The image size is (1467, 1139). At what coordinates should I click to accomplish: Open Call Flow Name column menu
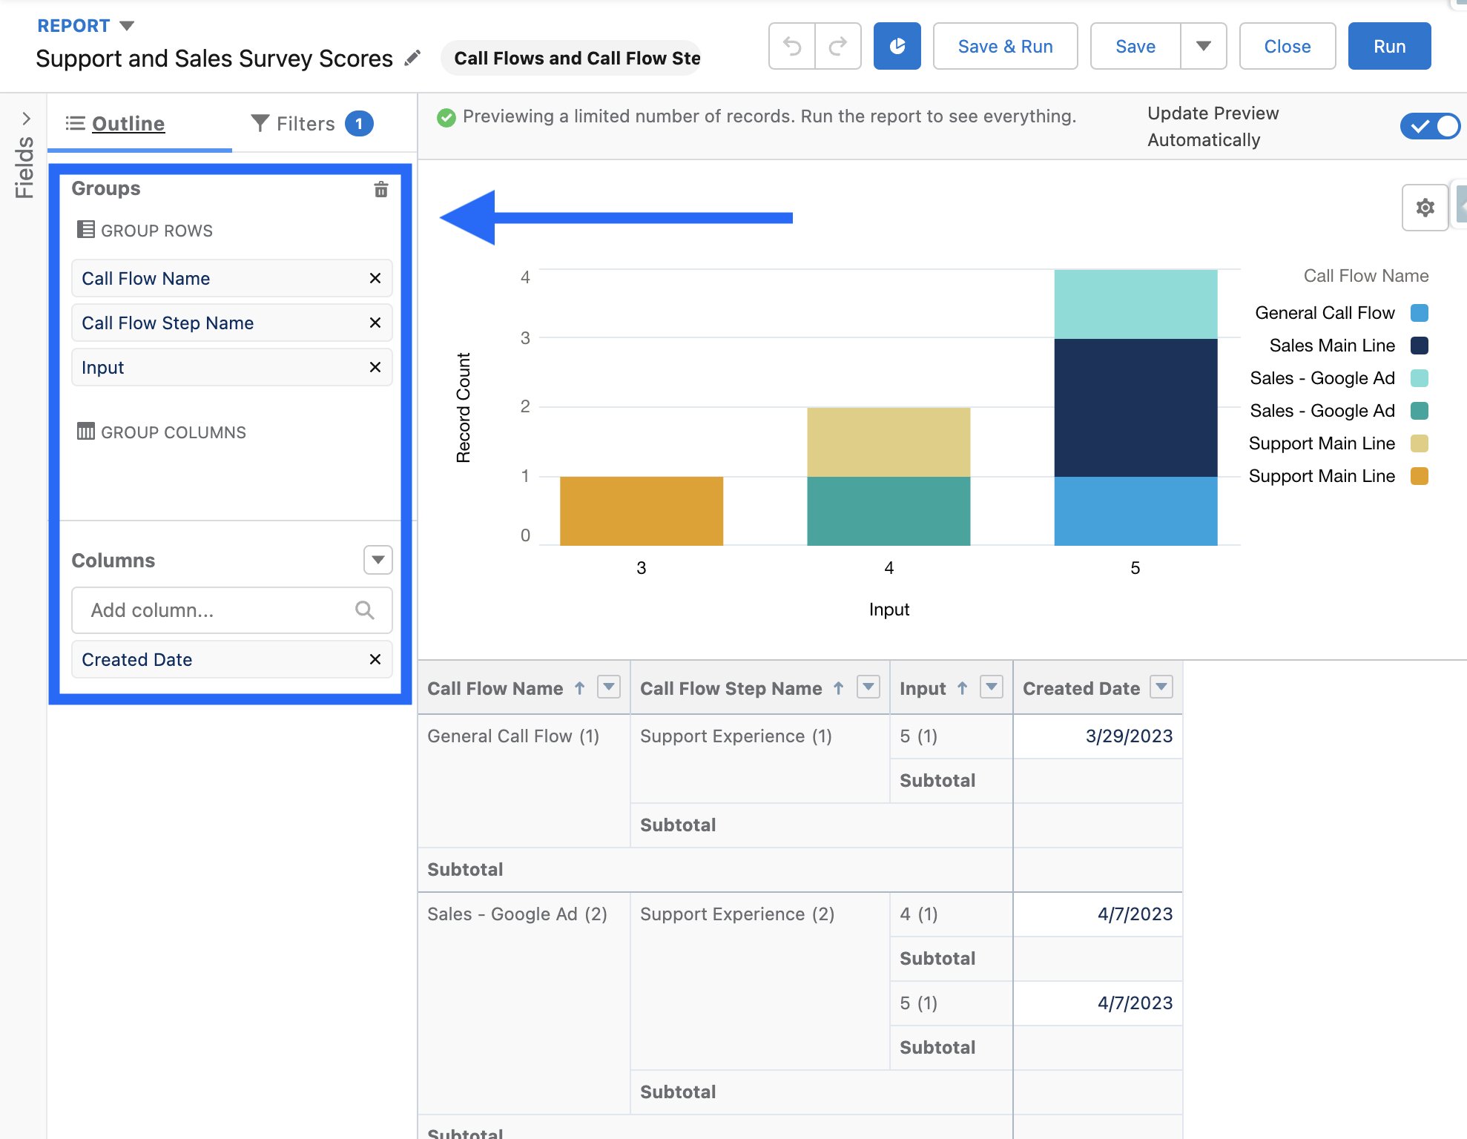(609, 687)
